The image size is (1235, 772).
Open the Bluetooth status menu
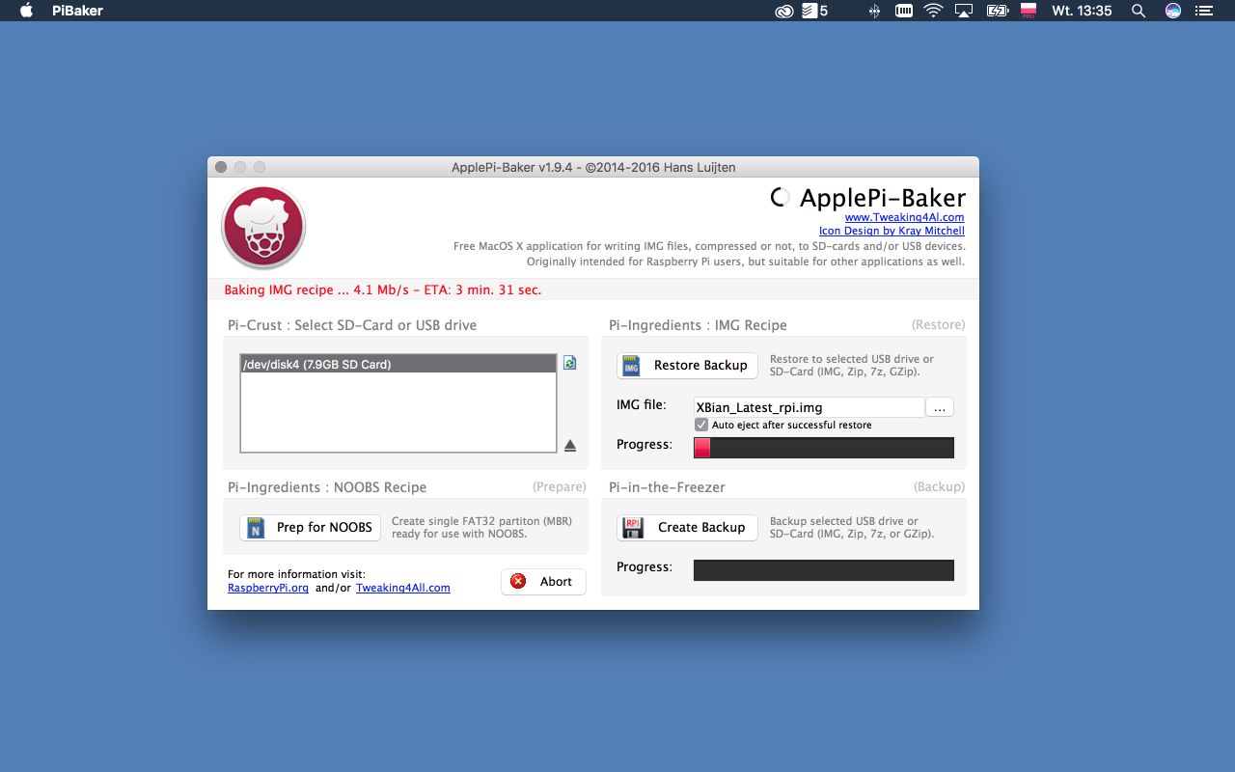(x=875, y=11)
